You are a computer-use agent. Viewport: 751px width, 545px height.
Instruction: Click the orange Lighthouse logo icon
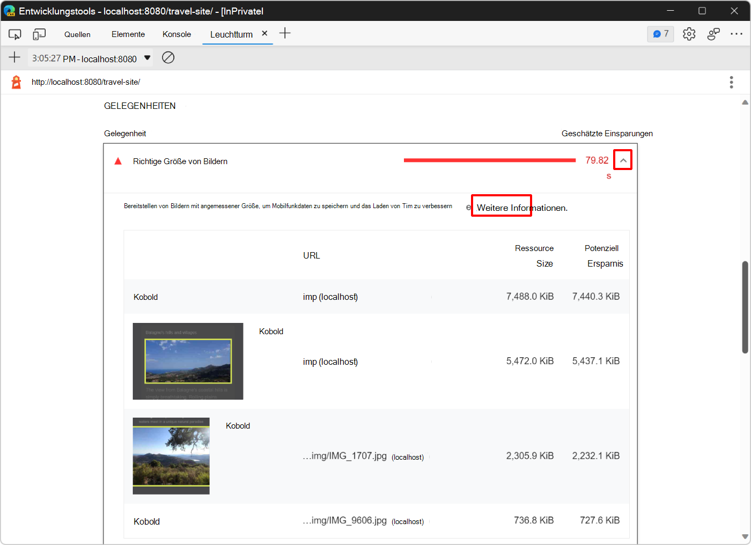pos(16,82)
